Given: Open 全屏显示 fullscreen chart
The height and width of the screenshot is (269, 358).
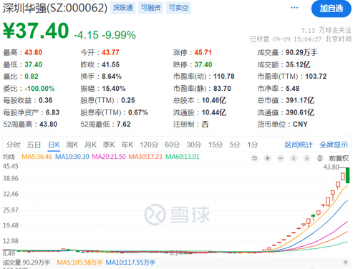Looking at the screenshot, I should tap(334, 145).
